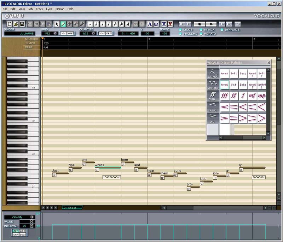The height and width of the screenshot is (242, 283).
Task: Pick the fff dynamics icon in the palette
Action: (224, 96)
